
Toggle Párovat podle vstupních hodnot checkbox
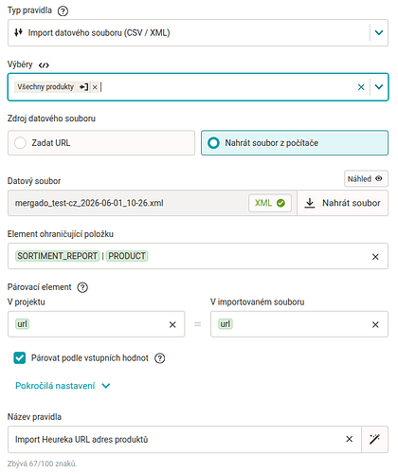click(x=20, y=358)
